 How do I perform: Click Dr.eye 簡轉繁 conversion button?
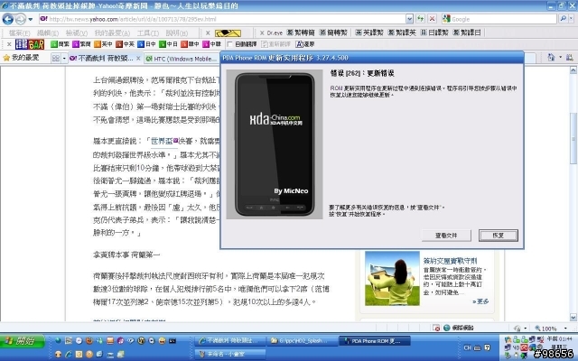click(x=333, y=32)
